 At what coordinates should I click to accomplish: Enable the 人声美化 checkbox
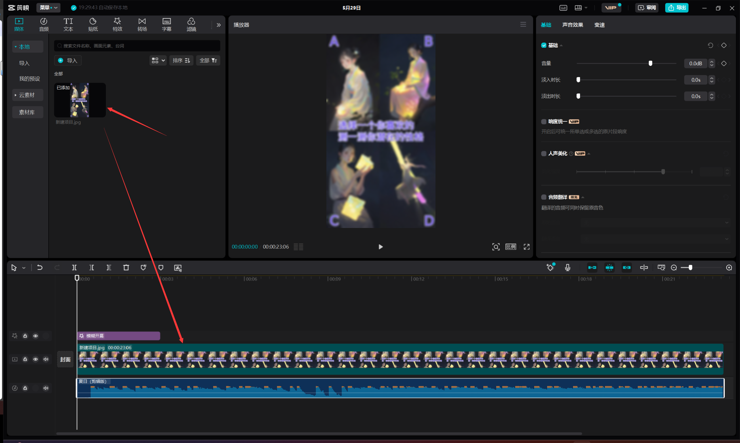pyautogui.click(x=544, y=153)
